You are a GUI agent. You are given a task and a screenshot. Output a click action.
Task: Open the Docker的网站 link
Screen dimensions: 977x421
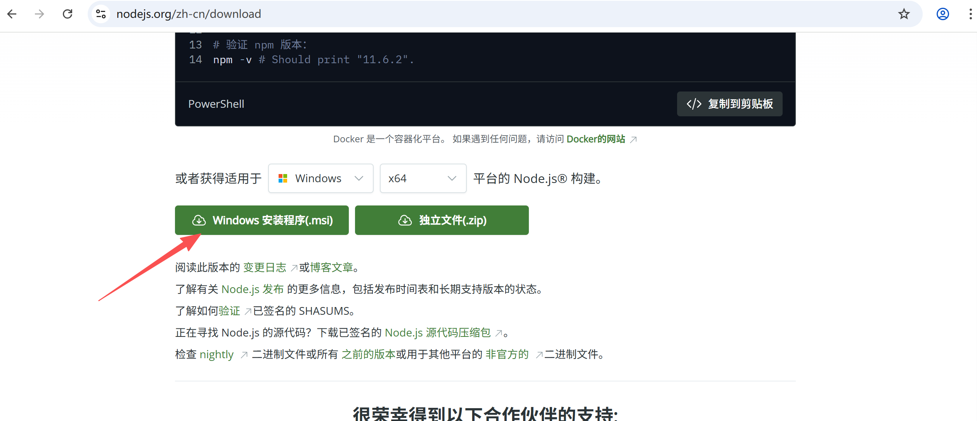596,139
